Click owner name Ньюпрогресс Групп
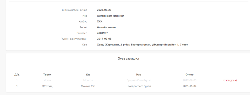The image size is (250, 95). pyautogui.click(x=139, y=86)
